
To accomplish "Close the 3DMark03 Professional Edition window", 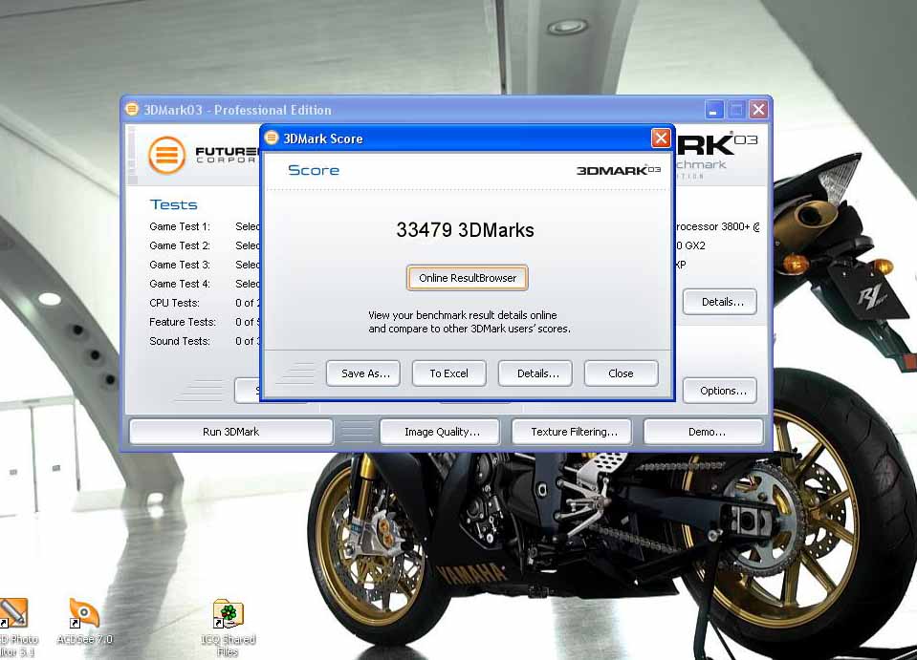I will click(758, 109).
